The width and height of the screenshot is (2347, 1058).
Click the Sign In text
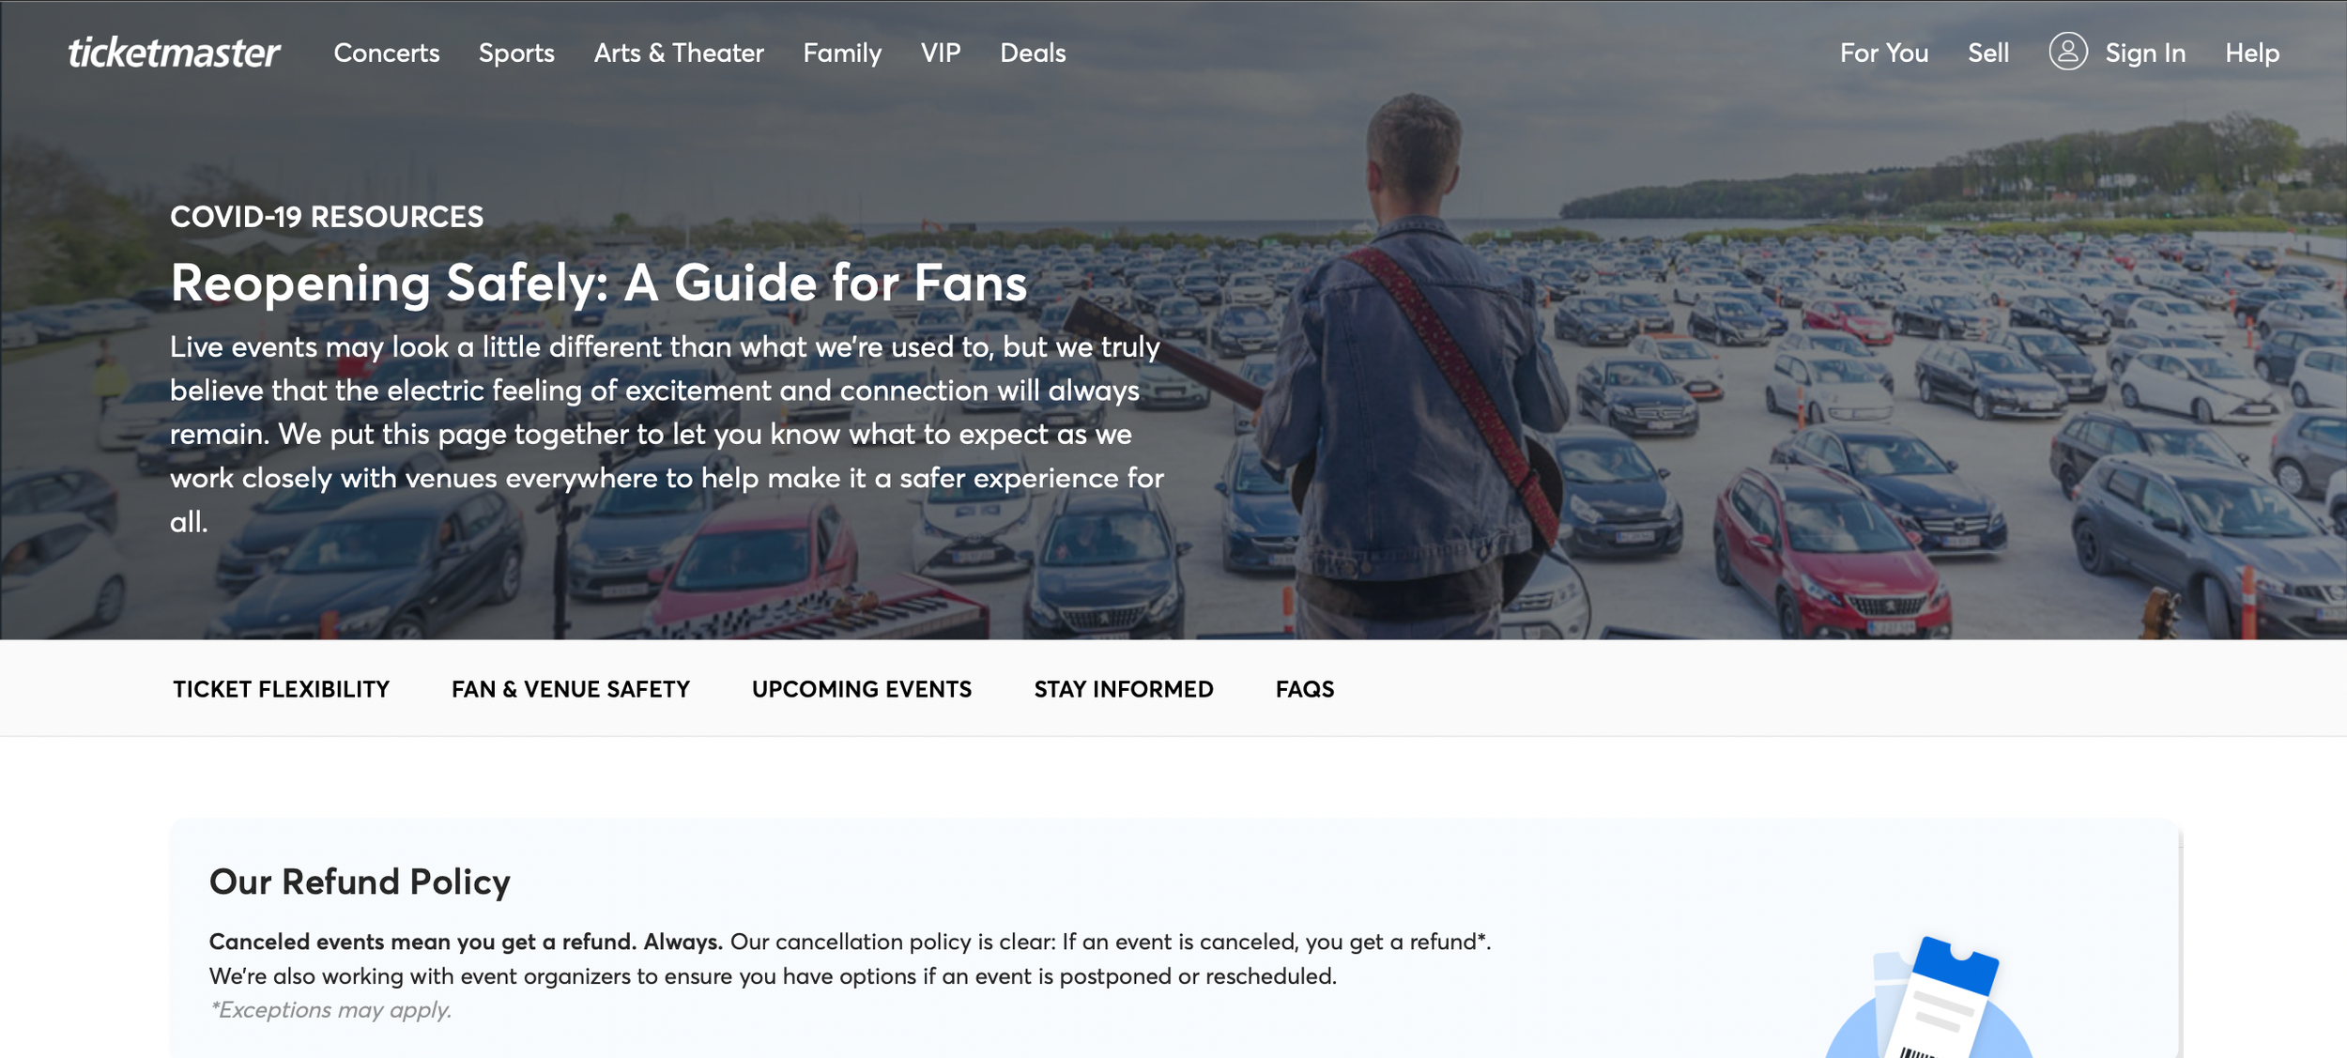(2144, 53)
